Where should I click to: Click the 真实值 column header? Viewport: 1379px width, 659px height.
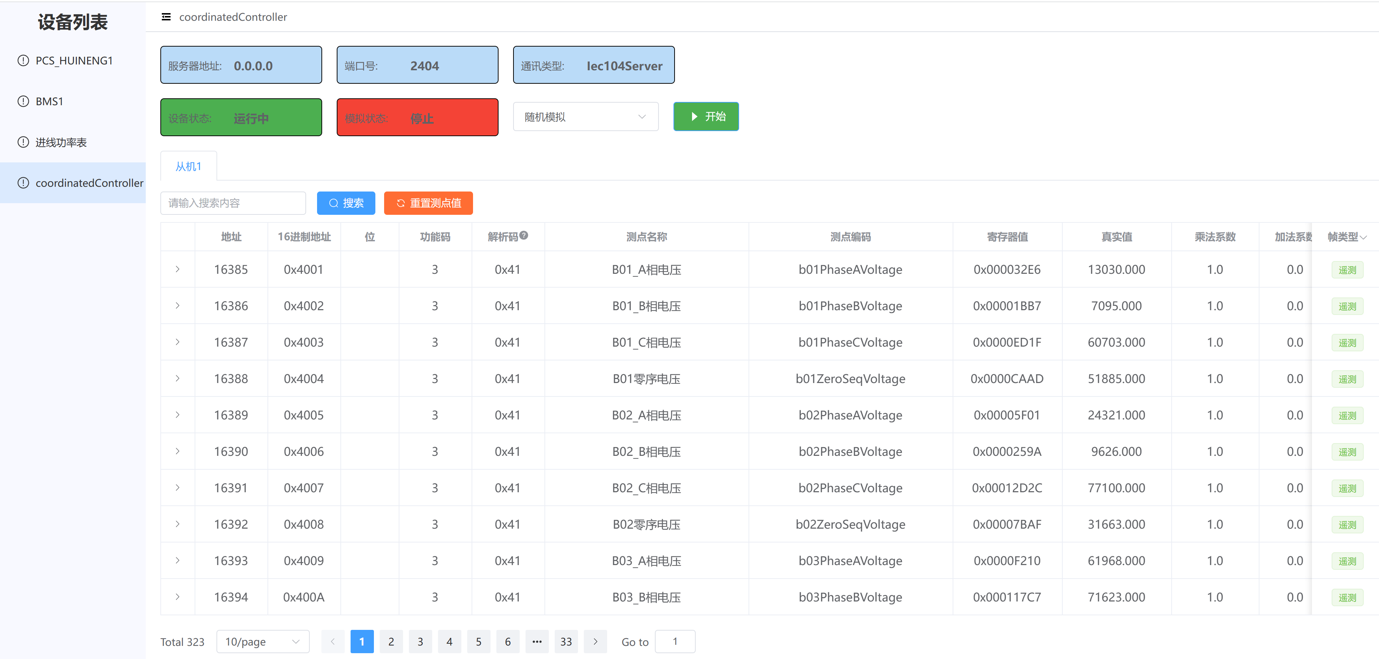click(x=1117, y=237)
